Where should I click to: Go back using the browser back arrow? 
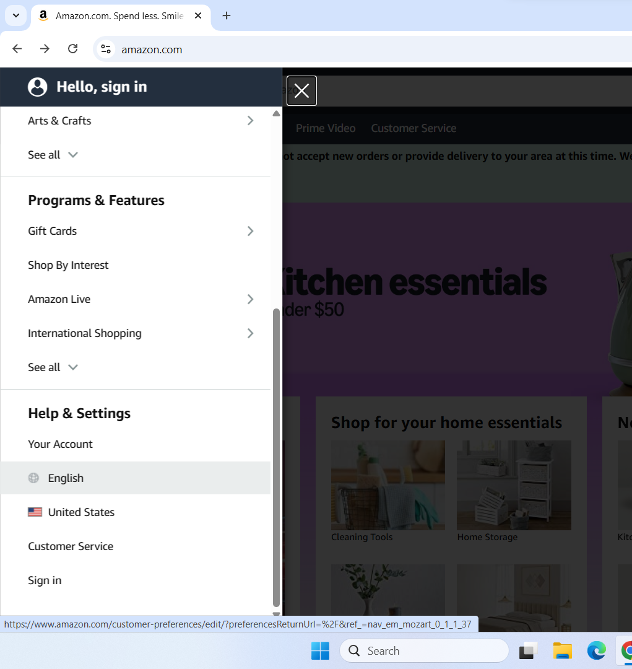(x=17, y=49)
